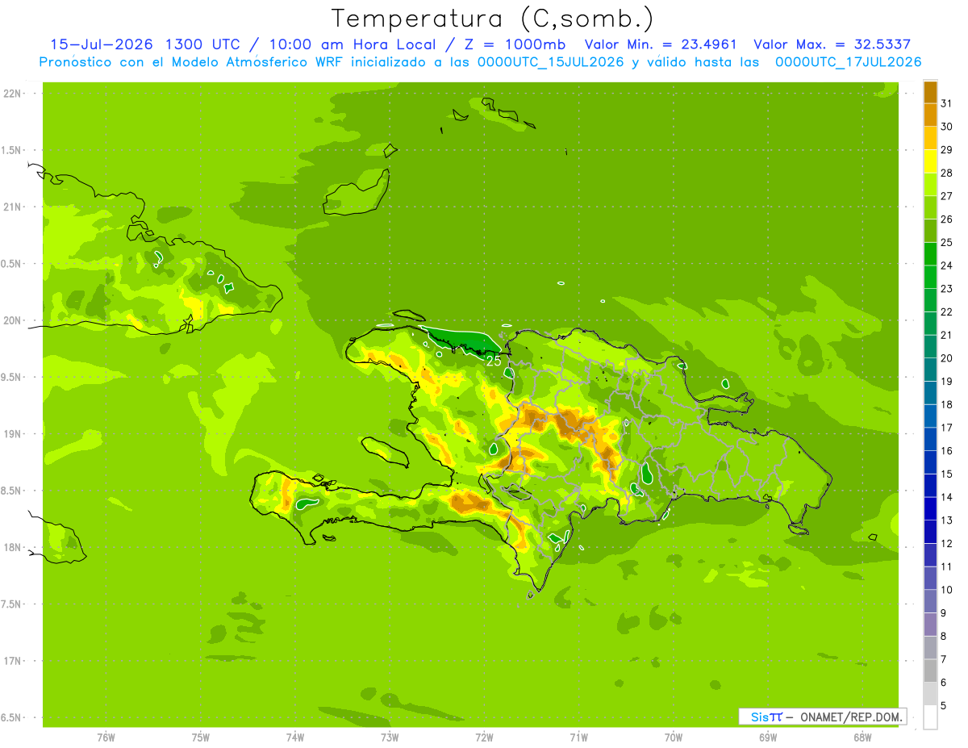Click the '0000UTC_17JUL2026' valid-until time text

pos(848,62)
